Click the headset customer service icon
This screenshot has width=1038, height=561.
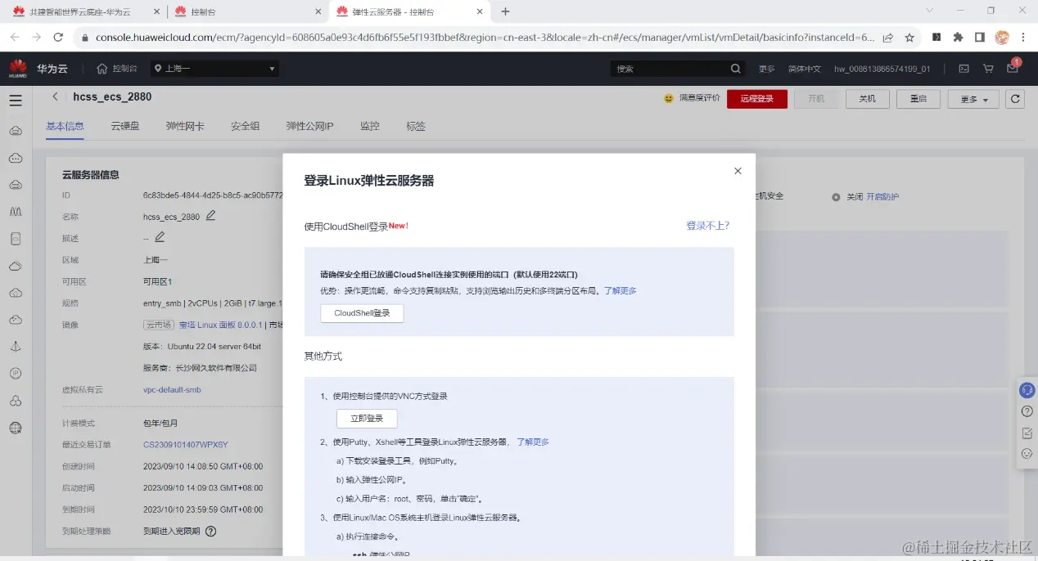click(1027, 390)
